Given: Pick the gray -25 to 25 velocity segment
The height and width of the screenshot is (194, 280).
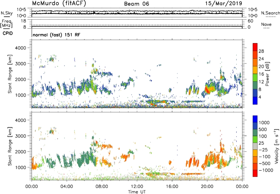Looking at the screenshot, I should click(255, 146).
